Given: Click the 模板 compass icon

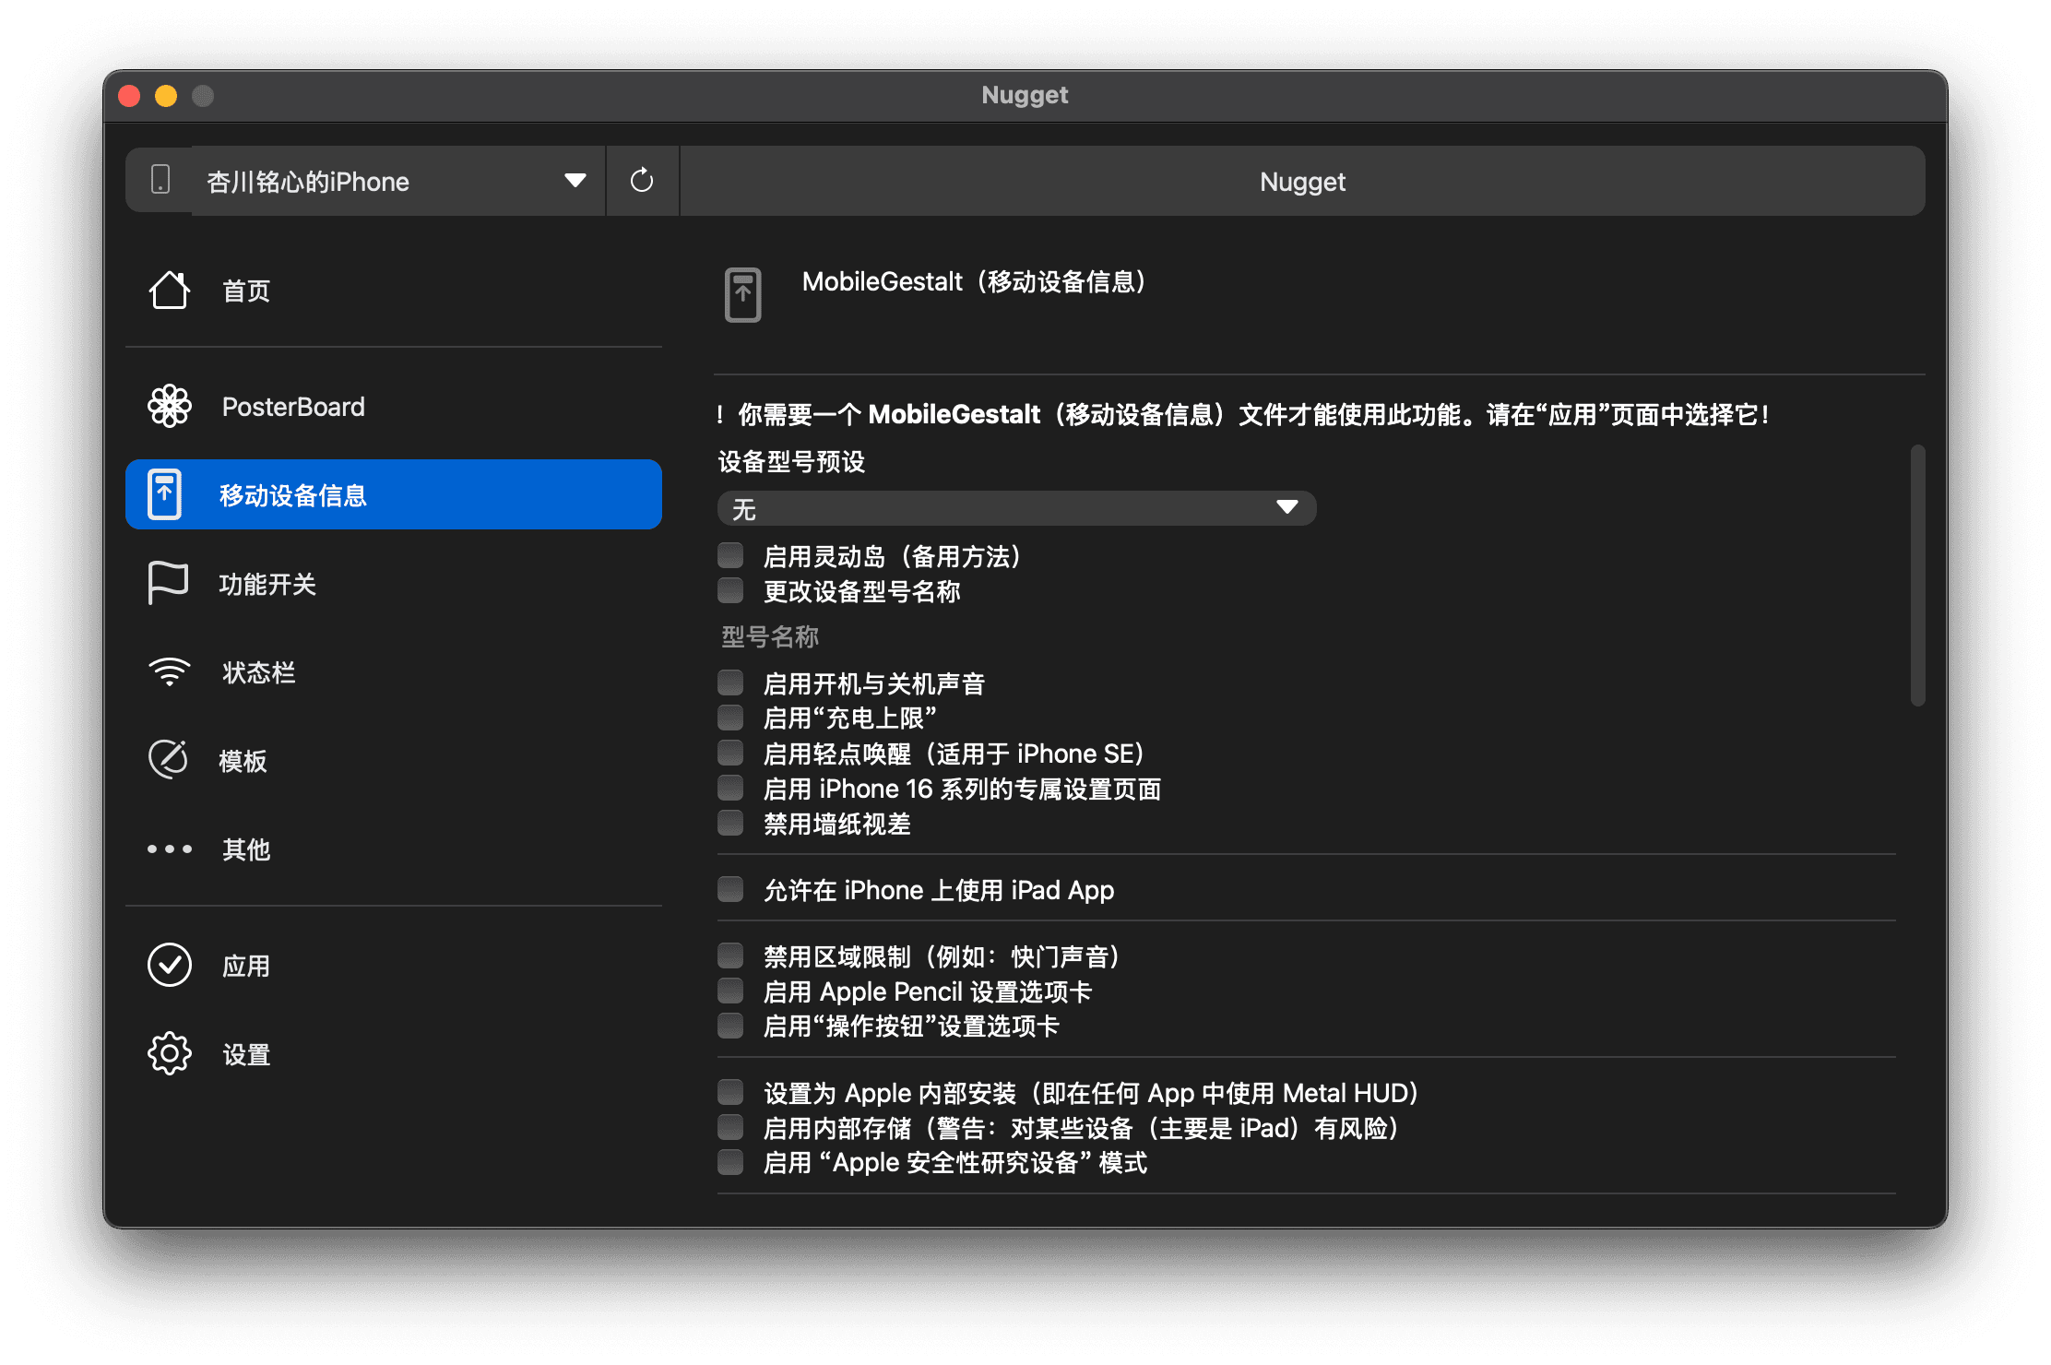Looking at the screenshot, I should click(169, 760).
